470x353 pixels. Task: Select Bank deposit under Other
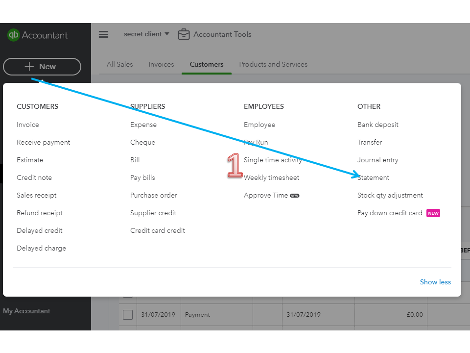378,125
